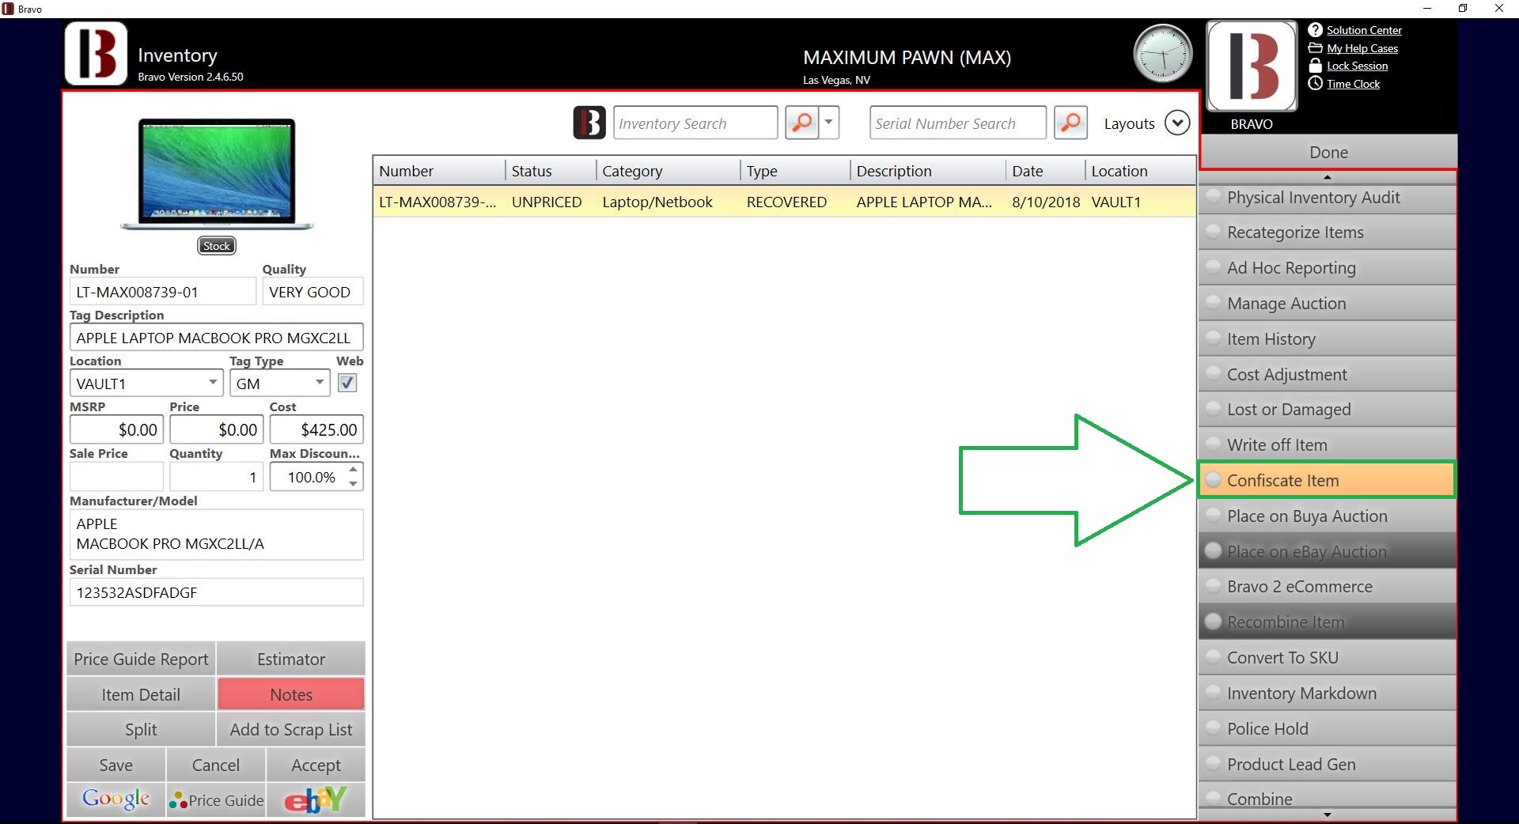Image resolution: width=1519 pixels, height=824 pixels.
Task: Select Combine option
Action: [1328, 796]
